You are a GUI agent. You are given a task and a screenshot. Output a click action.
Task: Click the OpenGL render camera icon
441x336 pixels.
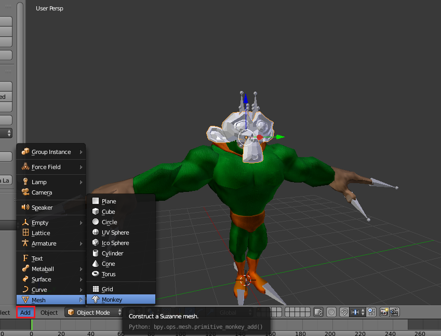click(x=384, y=312)
